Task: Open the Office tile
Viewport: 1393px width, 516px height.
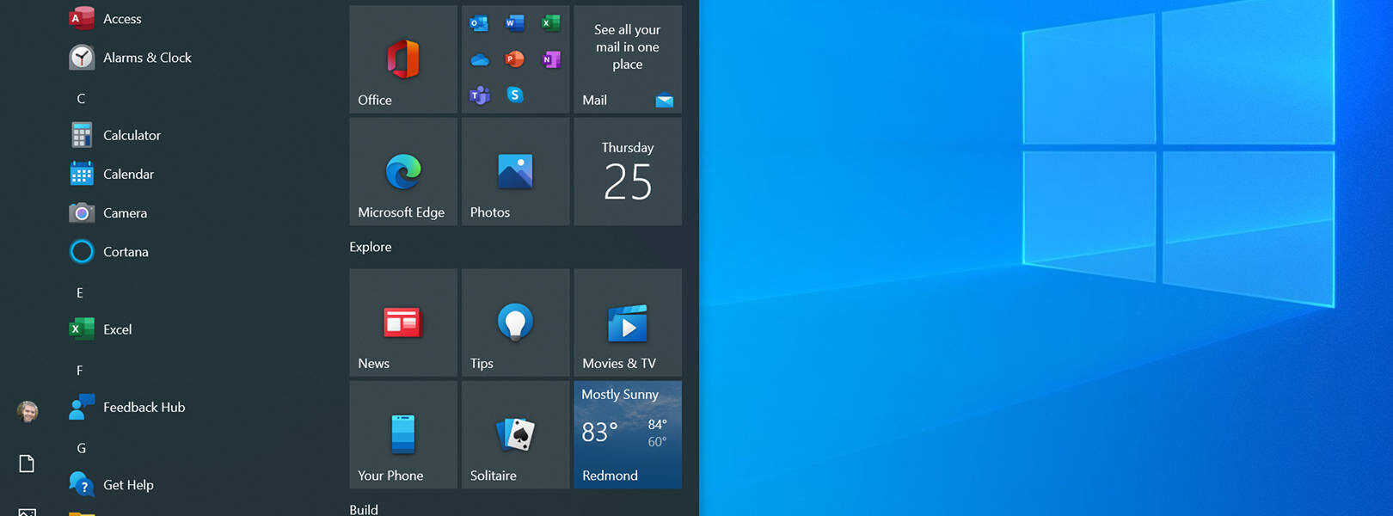Action: pyautogui.click(x=402, y=59)
